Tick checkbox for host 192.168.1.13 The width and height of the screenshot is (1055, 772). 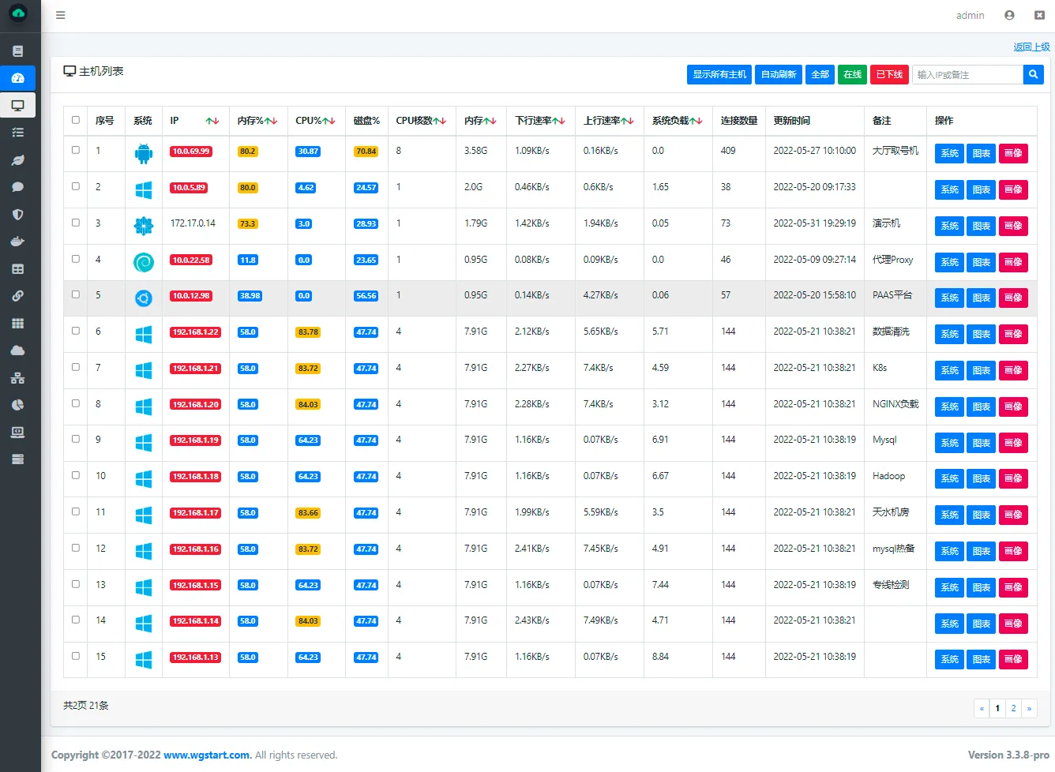tap(76, 656)
